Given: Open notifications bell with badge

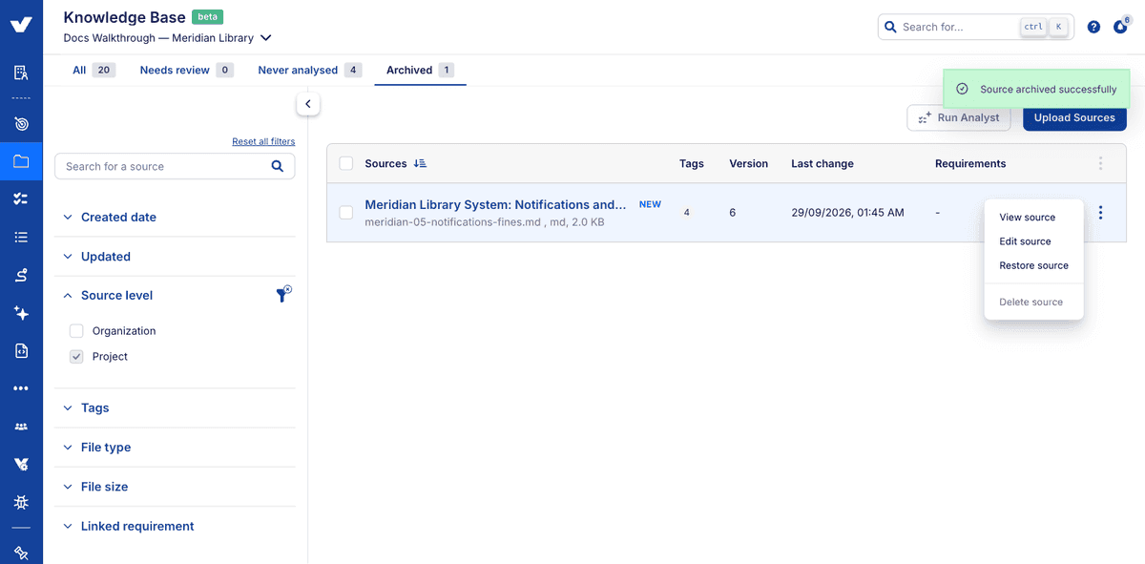Looking at the screenshot, I should (x=1121, y=26).
